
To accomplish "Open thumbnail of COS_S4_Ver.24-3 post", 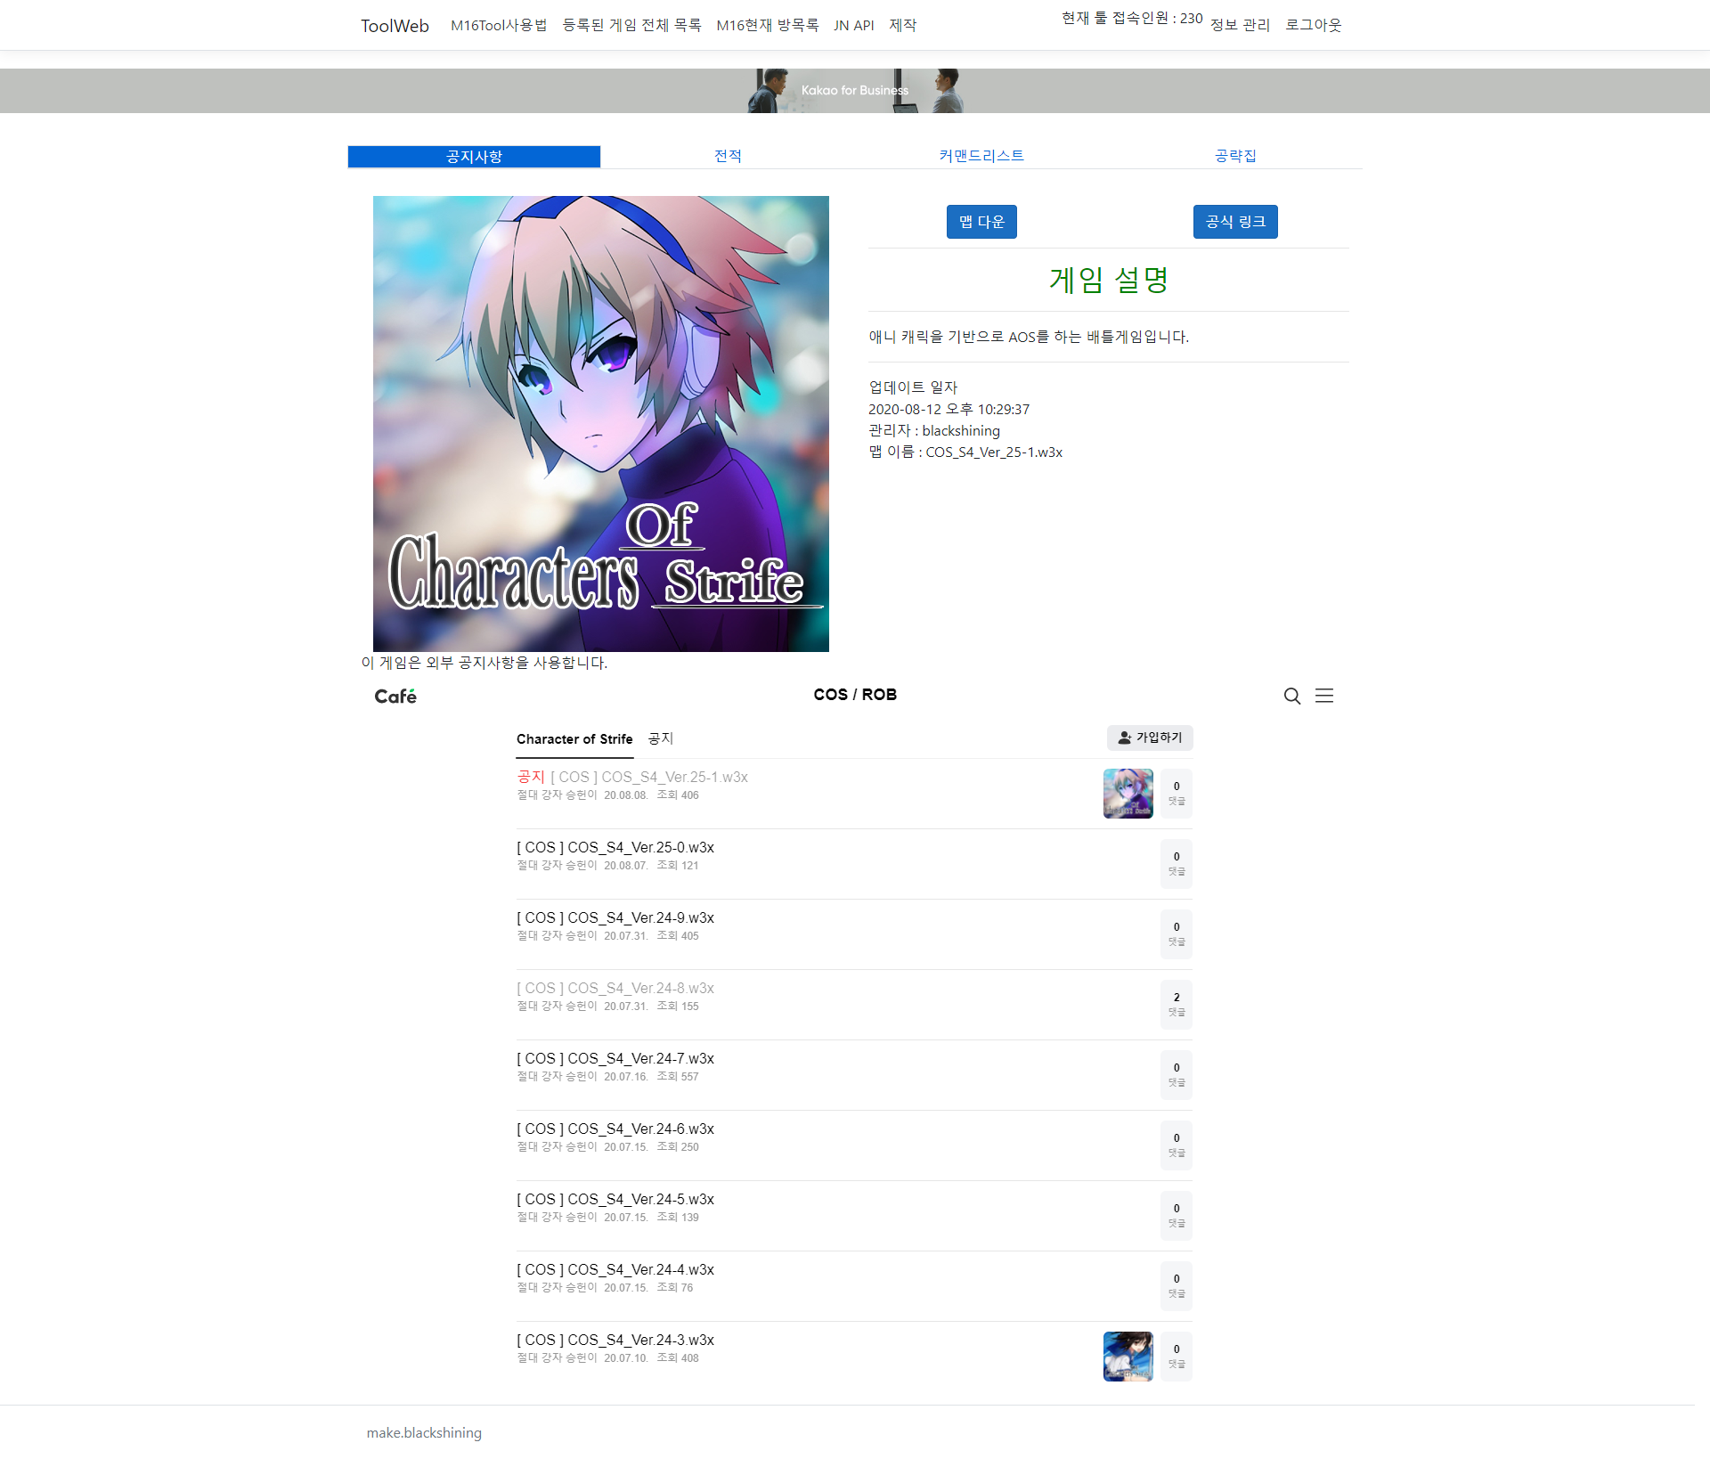I will [1128, 1356].
